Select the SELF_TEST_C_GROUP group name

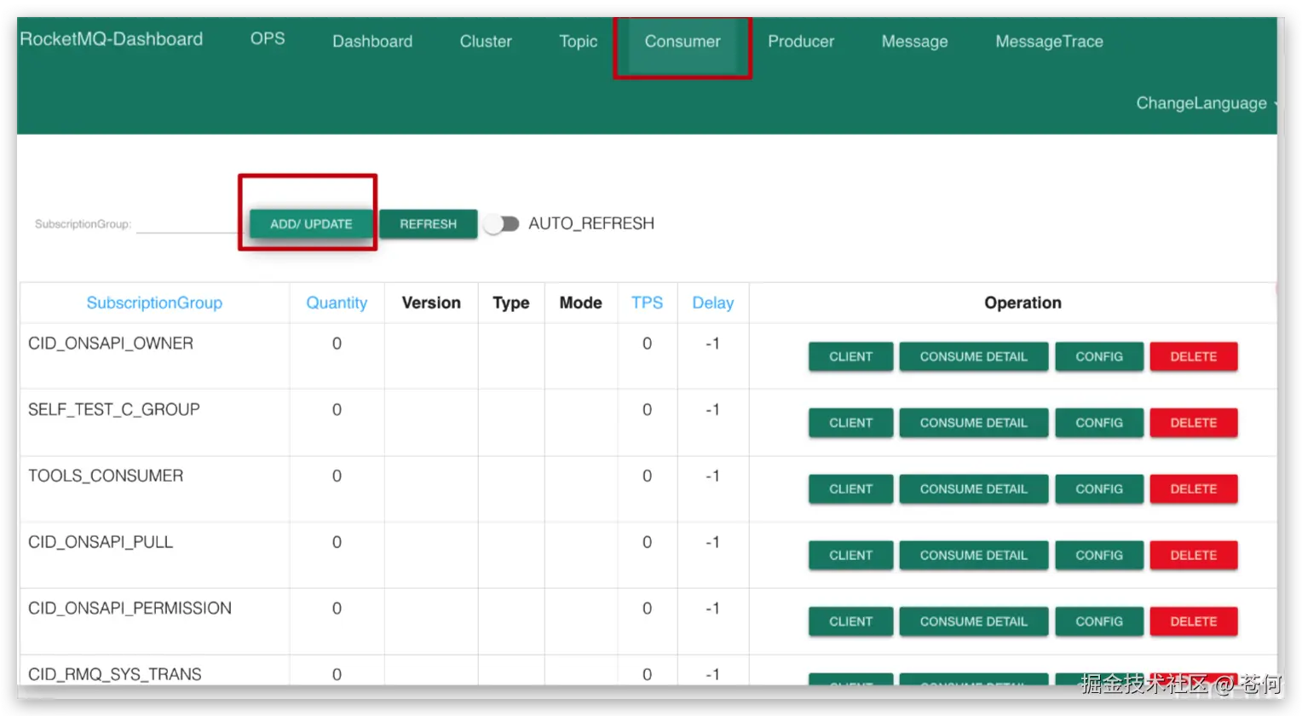[114, 410]
